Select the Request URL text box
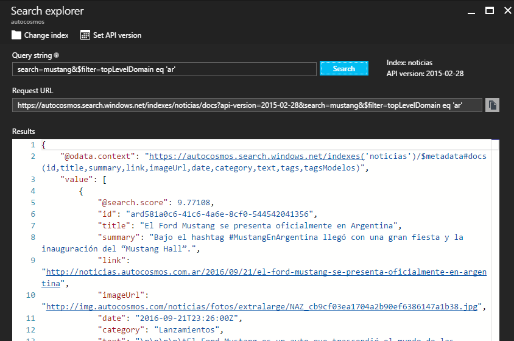 click(x=247, y=105)
